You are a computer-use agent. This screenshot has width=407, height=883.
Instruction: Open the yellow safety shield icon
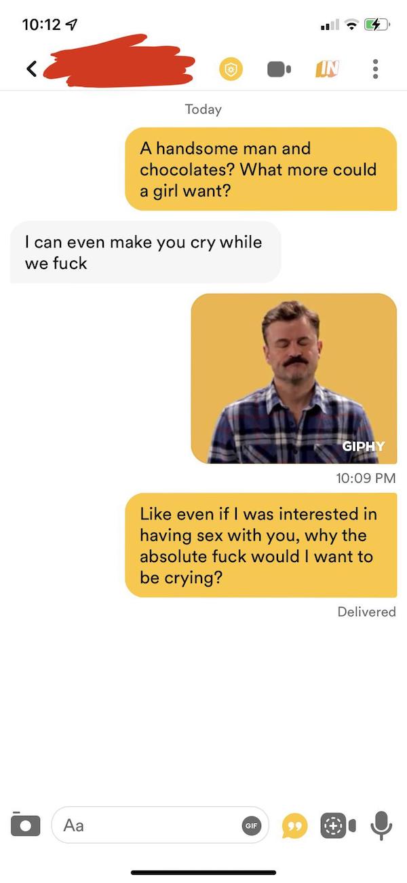pos(231,69)
